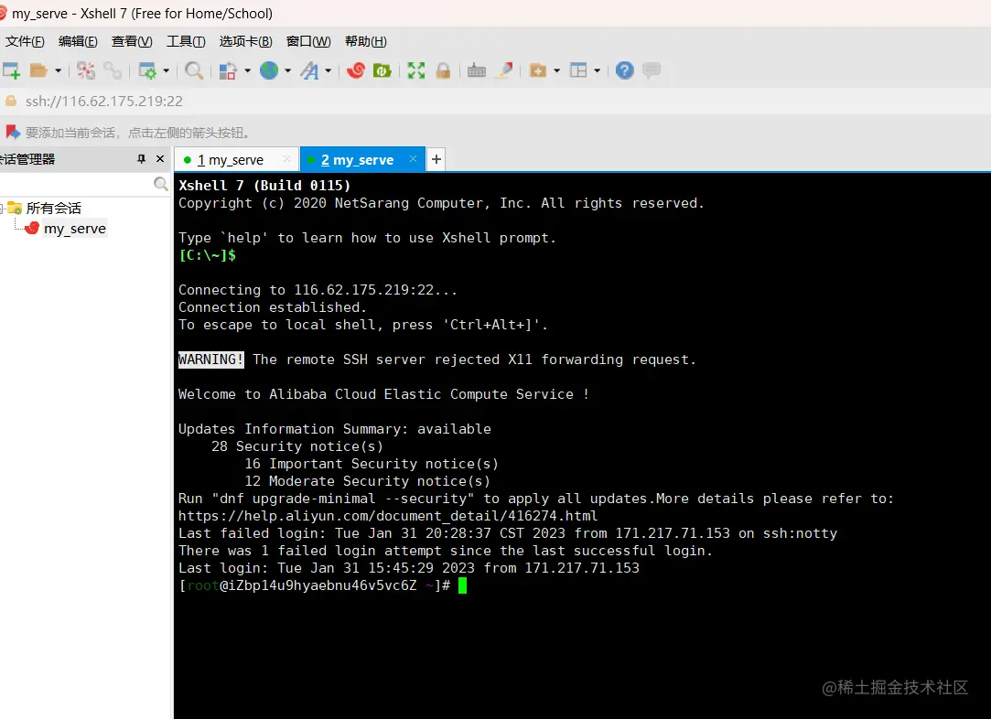991x719 pixels.
Task: Click the Find magnifier icon in toolbar
Action: tap(194, 70)
